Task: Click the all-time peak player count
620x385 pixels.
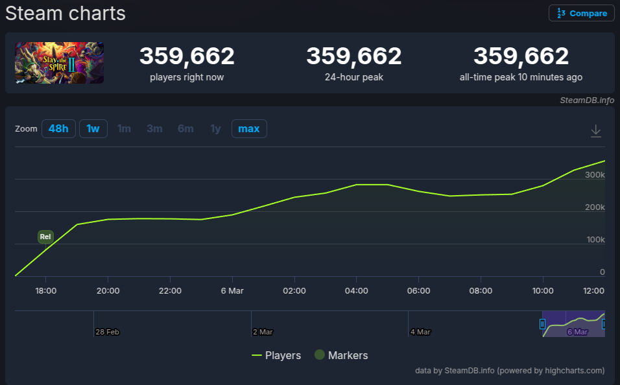Action: pyautogui.click(x=521, y=57)
